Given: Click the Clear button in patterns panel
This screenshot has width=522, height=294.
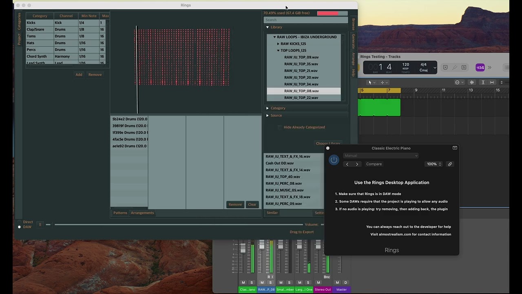Looking at the screenshot, I should [x=252, y=205].
